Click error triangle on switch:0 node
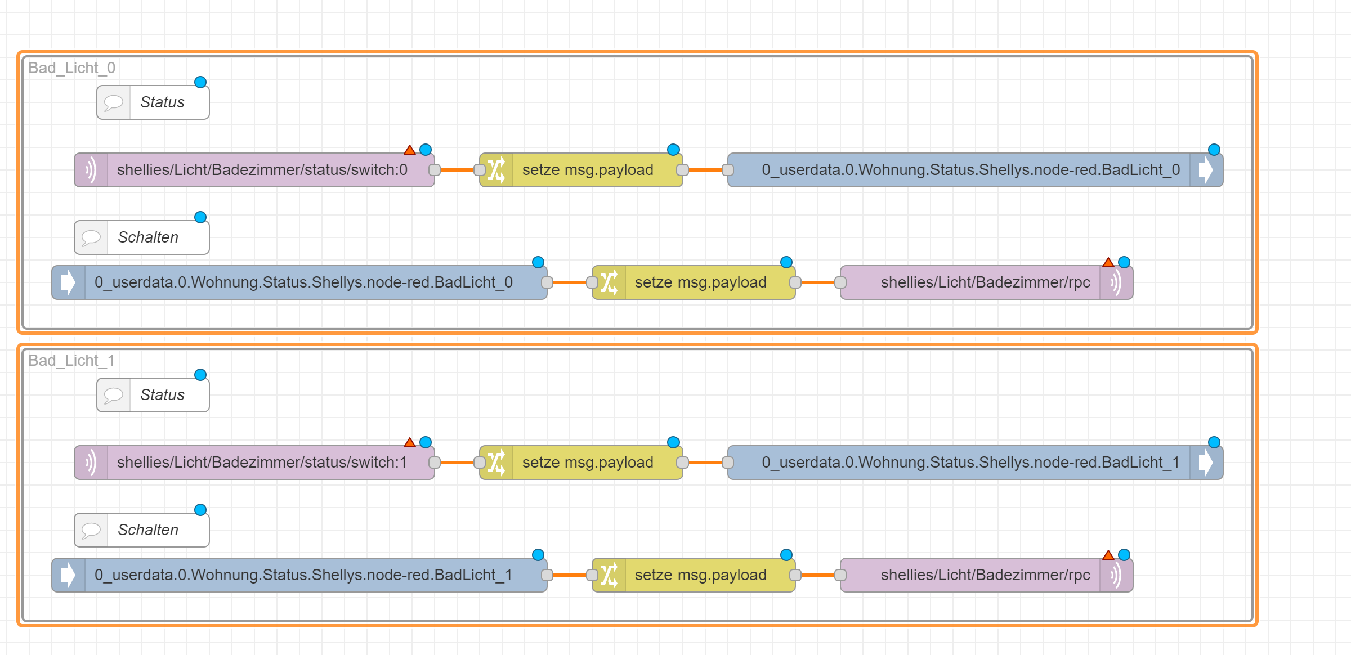This screenshot has height=655, width=1351. 410,150
